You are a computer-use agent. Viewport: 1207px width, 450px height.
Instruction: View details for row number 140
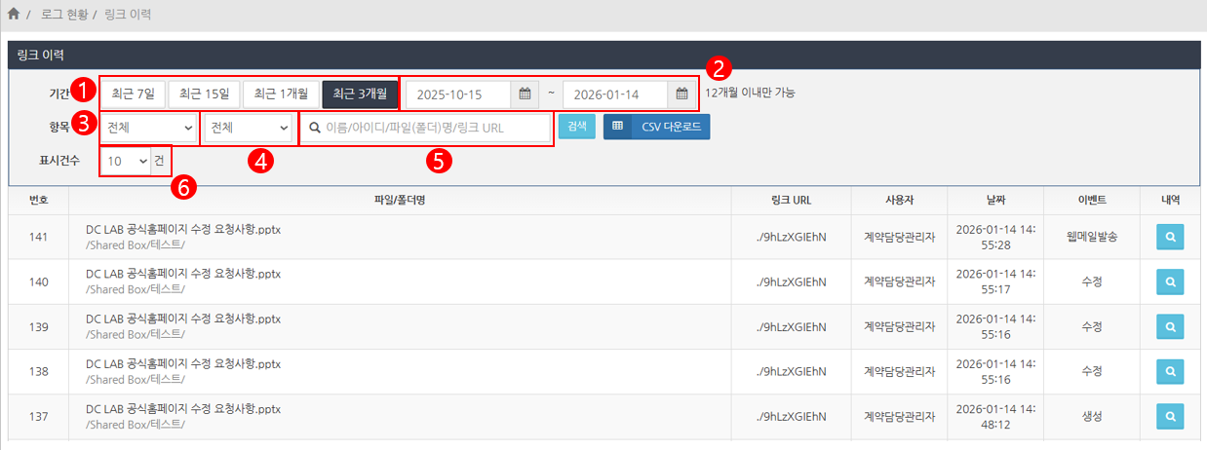[1170, 281]
